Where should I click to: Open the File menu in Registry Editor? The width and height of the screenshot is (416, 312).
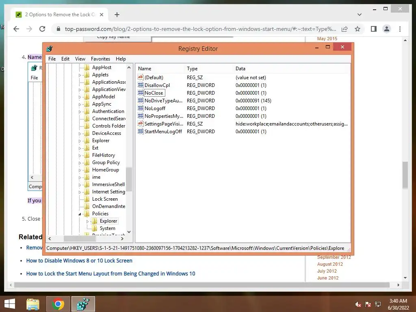52,59
